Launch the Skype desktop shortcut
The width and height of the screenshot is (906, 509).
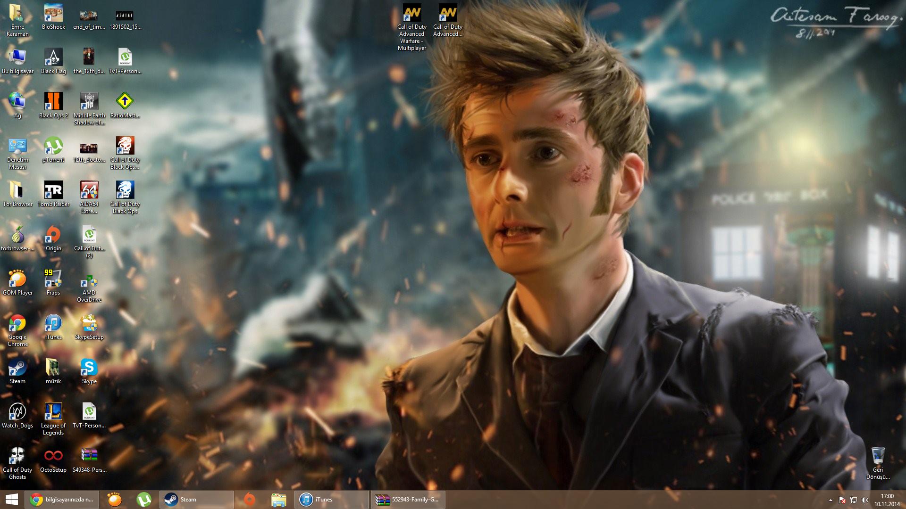point(89,371)
